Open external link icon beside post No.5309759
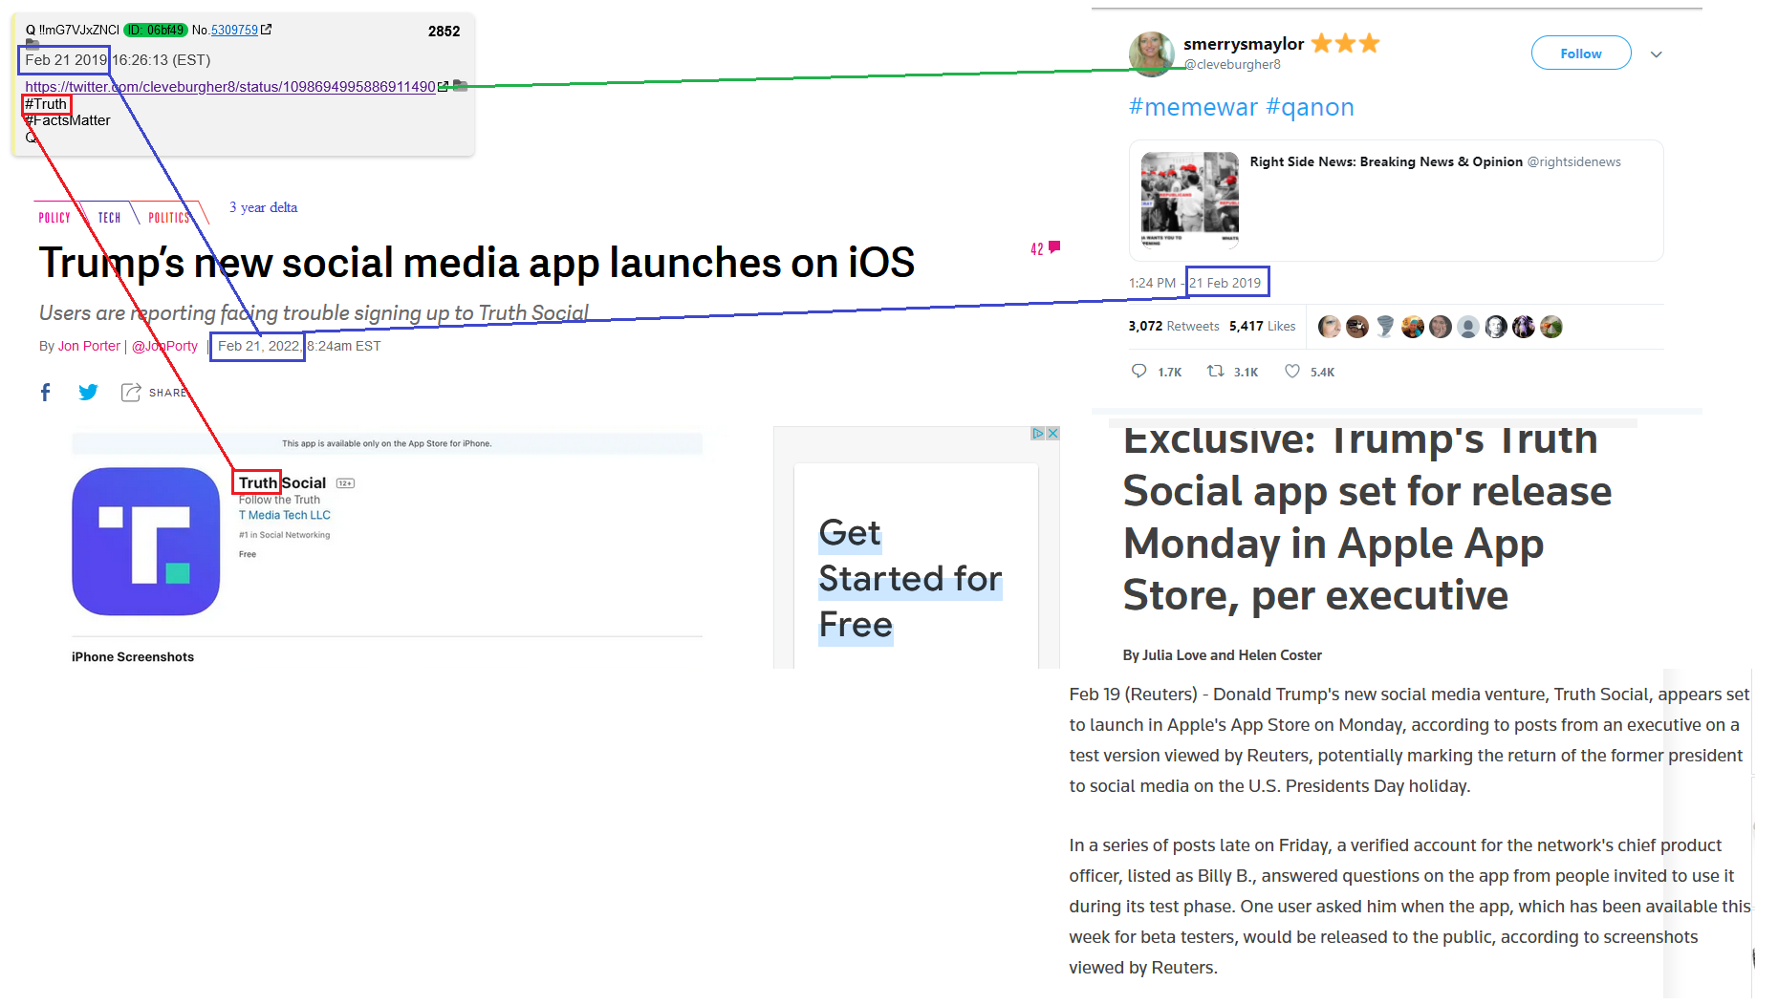The image size is (1778, 1005). coord(267,30)
